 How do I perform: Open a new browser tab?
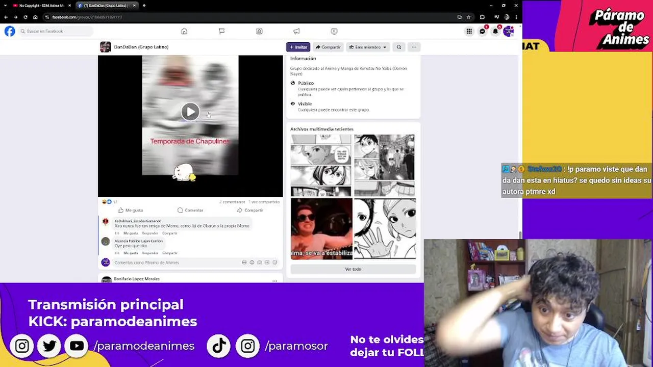point(144,5)
